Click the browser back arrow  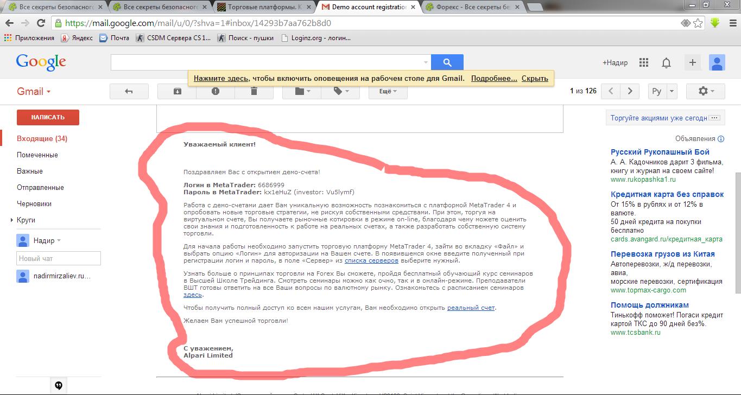(x=10, y=23)
